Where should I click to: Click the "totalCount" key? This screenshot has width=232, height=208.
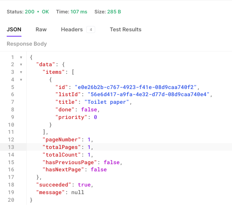(62, 155)
